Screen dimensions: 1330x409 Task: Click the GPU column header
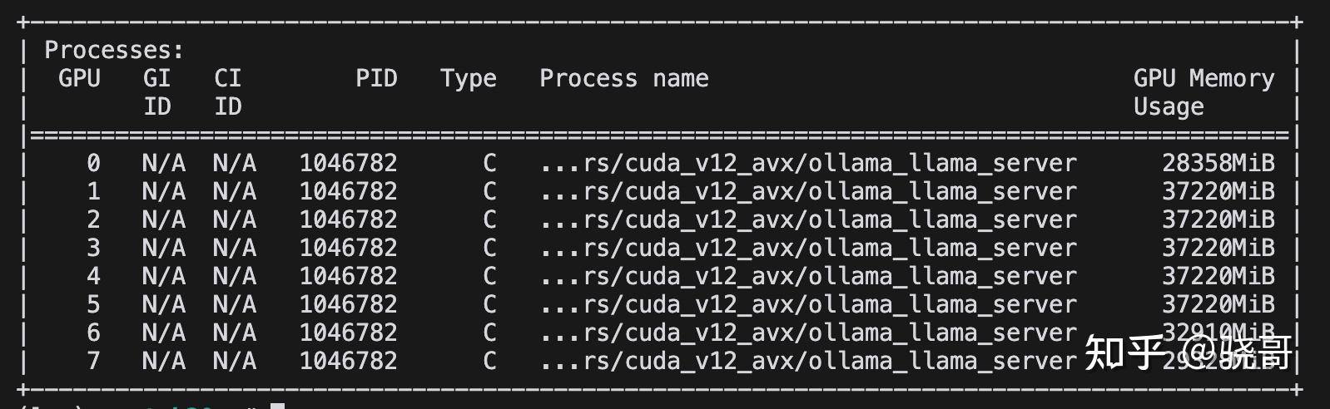(x=79, y=78)
